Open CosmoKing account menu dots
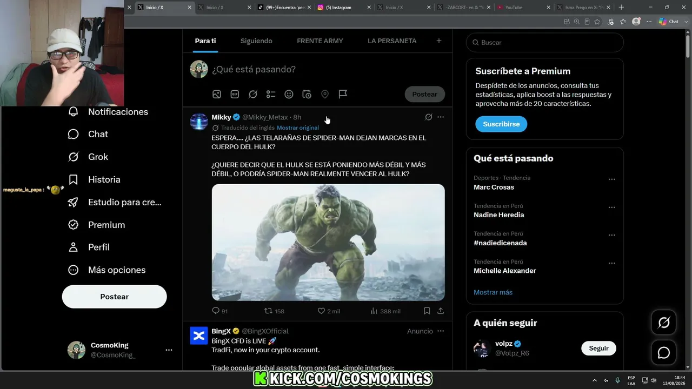 click(169, 350)
